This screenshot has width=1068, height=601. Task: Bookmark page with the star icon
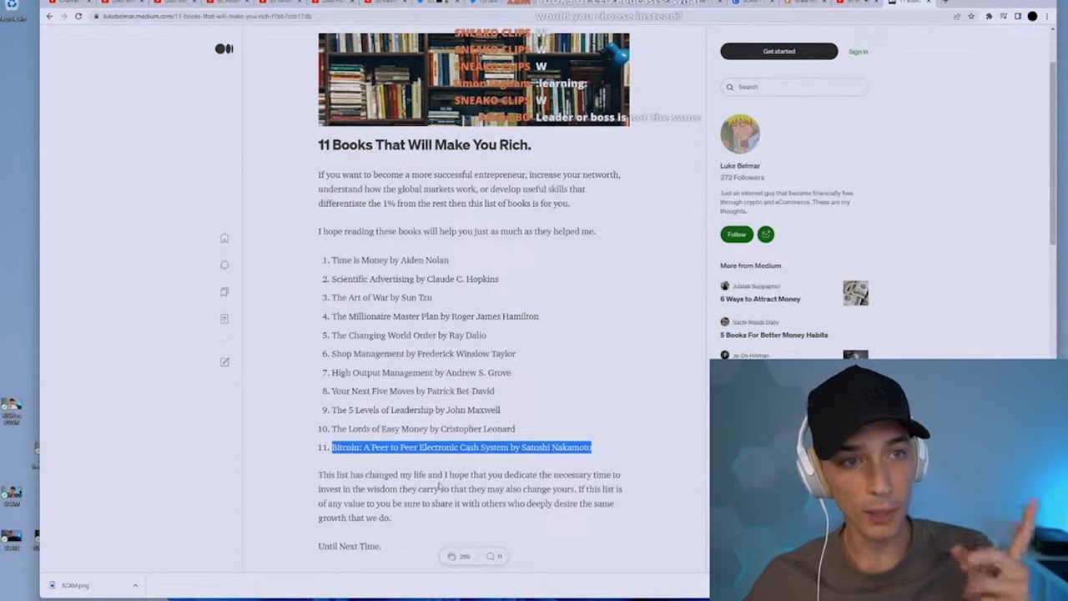click(971, 16)
